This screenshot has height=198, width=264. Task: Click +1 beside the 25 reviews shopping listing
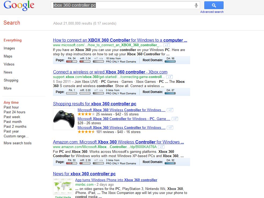point(170,110)
